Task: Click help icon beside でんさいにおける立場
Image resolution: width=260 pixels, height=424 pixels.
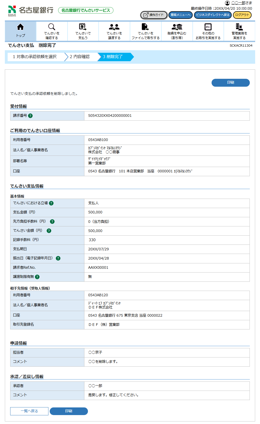Action: coord(51,203)
